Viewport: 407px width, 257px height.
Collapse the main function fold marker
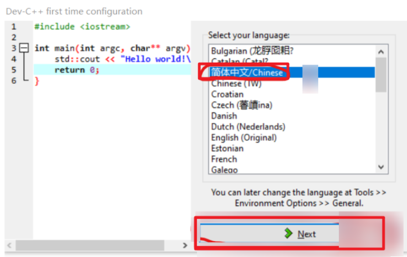click(x=24, y=48)
